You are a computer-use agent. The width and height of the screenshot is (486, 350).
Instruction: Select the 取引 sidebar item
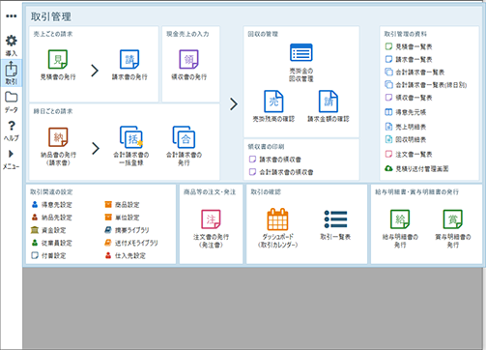12,73
